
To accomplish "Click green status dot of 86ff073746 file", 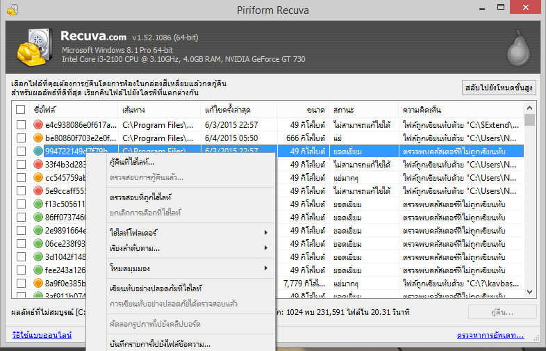I will click(x=38, y=217).
